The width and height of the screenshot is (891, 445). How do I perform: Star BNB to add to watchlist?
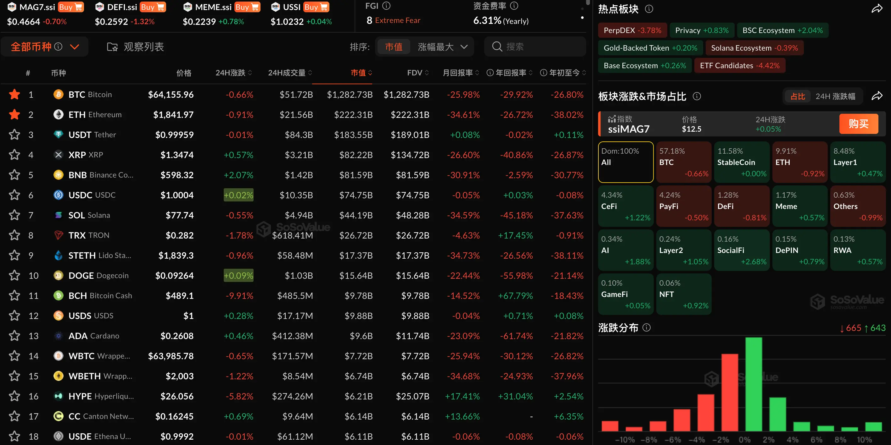tap(14, 175)
